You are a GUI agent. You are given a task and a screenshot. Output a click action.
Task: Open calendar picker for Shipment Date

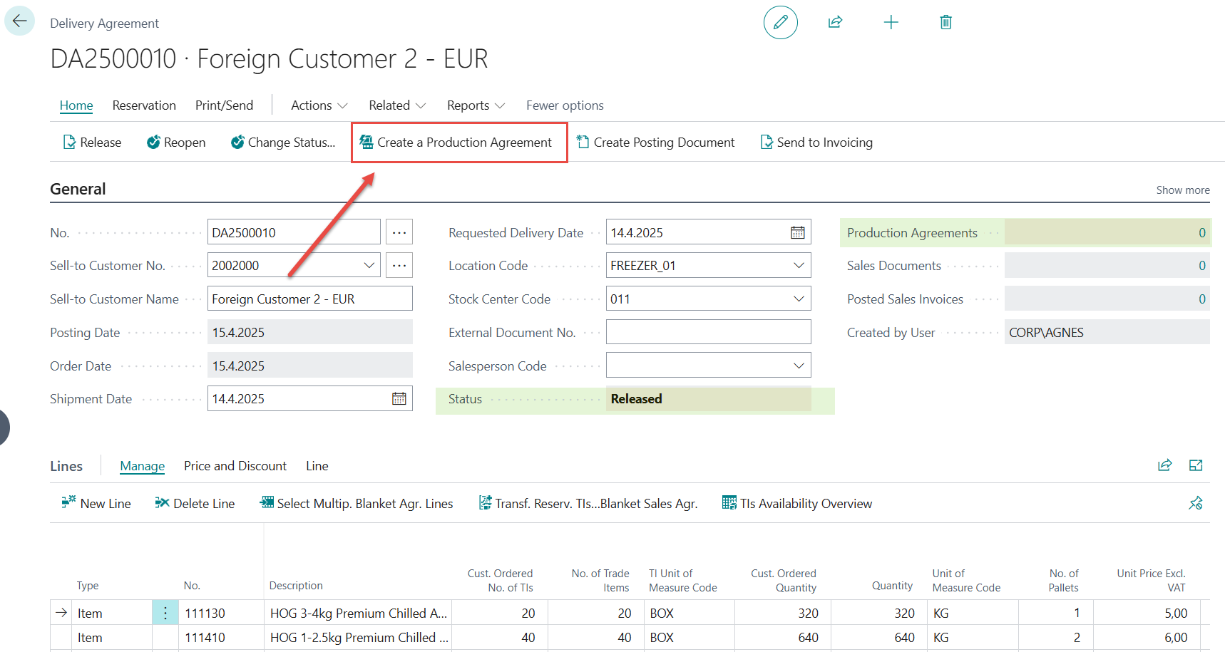click(x=399, y=398)
